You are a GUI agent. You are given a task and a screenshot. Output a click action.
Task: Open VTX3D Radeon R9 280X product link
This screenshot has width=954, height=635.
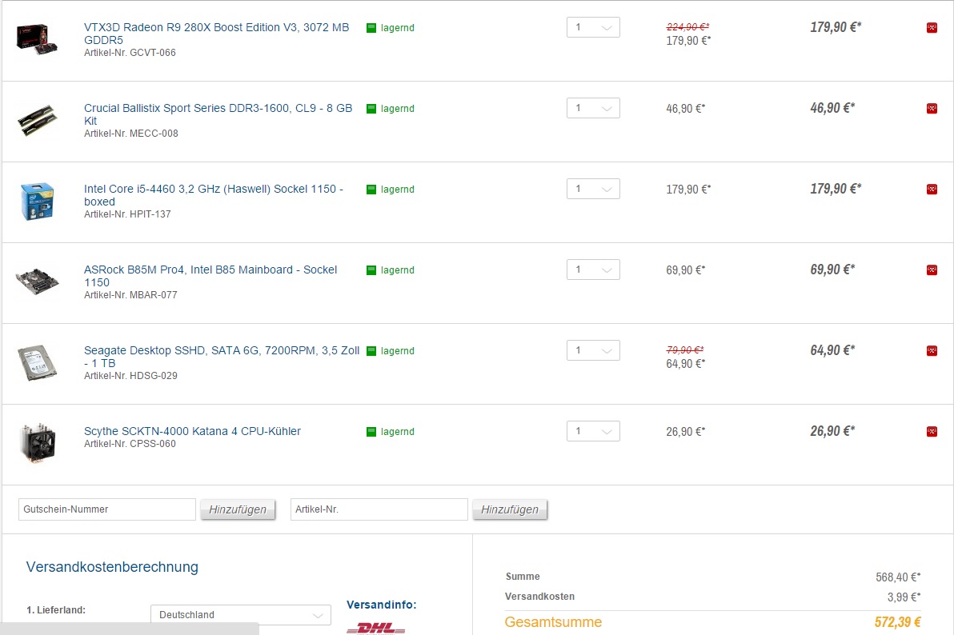pos(217,34)
